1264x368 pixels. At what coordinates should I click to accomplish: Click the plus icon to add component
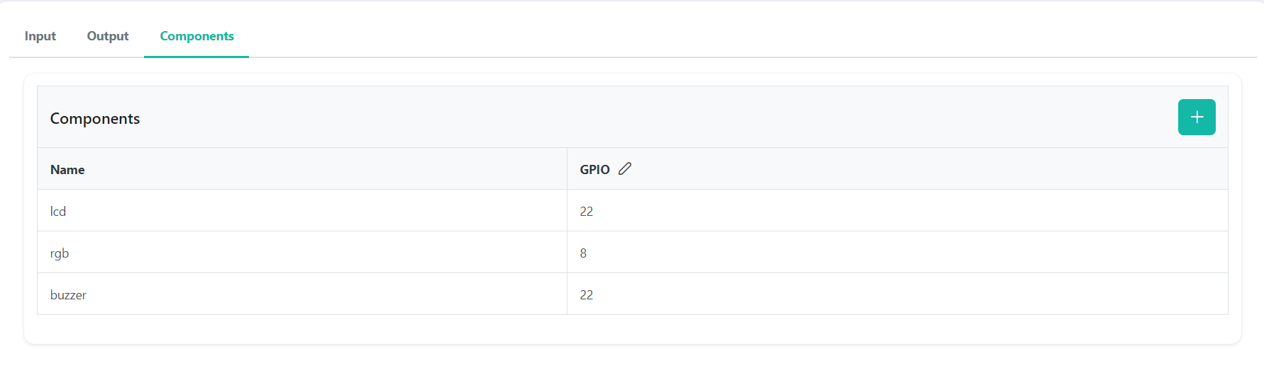[1197, 117]
